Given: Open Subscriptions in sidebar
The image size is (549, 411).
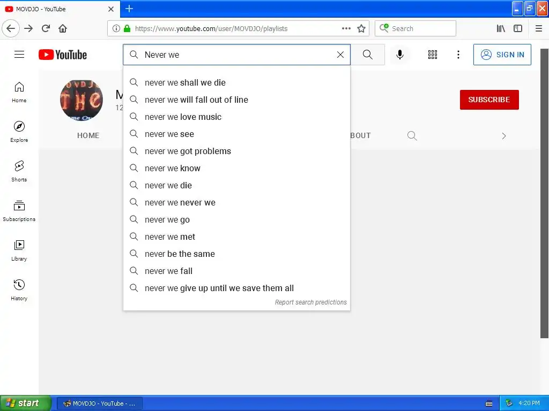Looking at the screenshot, I should (19, 211).
